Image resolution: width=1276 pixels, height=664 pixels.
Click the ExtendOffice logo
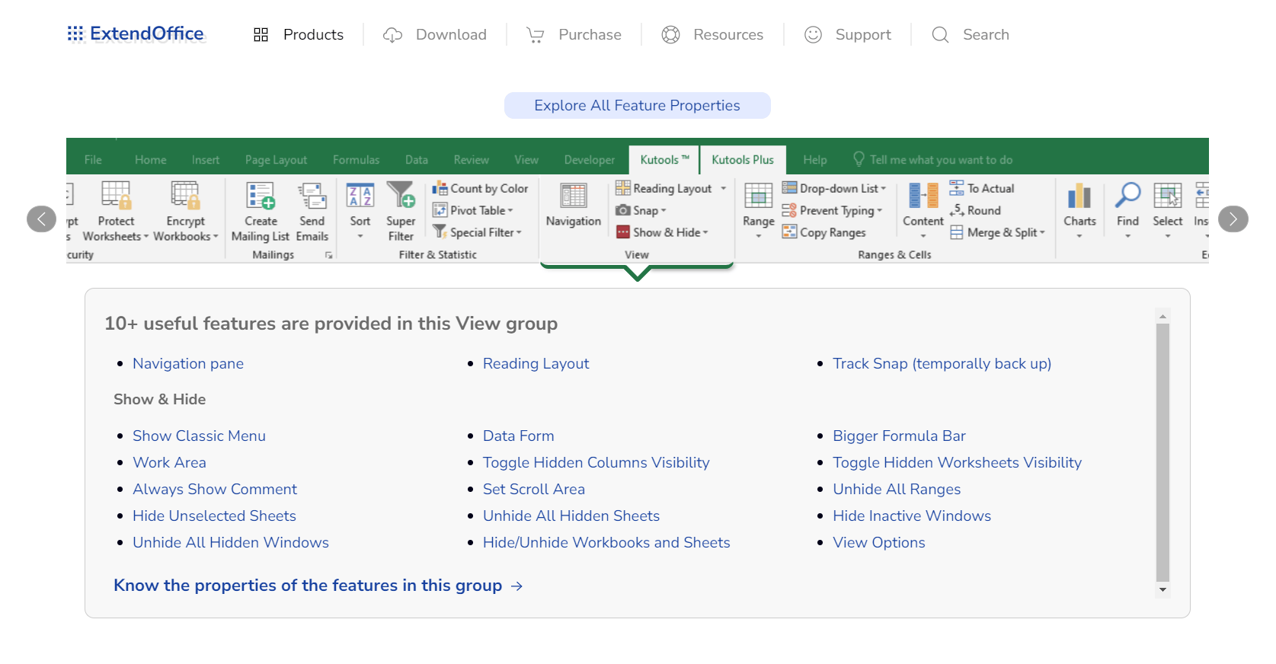coord(136,34)
